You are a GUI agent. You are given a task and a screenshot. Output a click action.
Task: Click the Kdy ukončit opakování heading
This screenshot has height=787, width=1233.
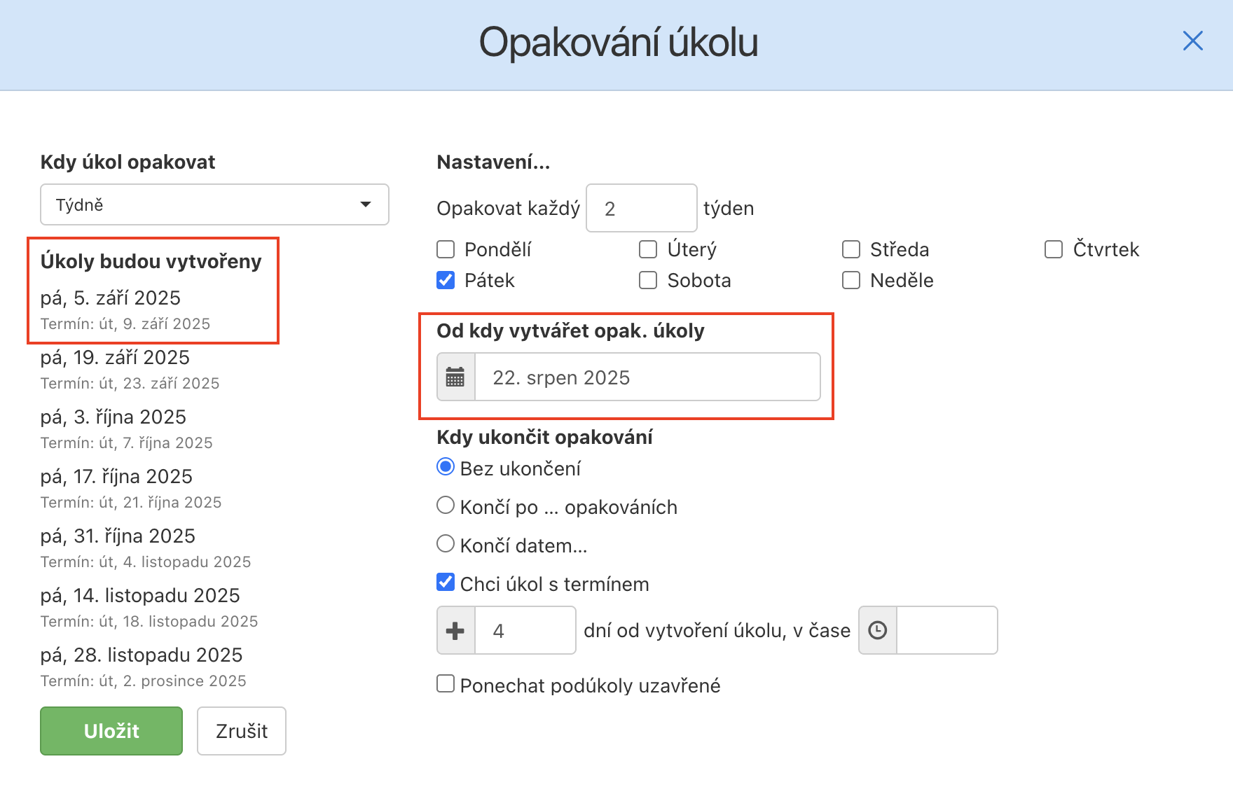pyautogui.click(x=544, y=438)
